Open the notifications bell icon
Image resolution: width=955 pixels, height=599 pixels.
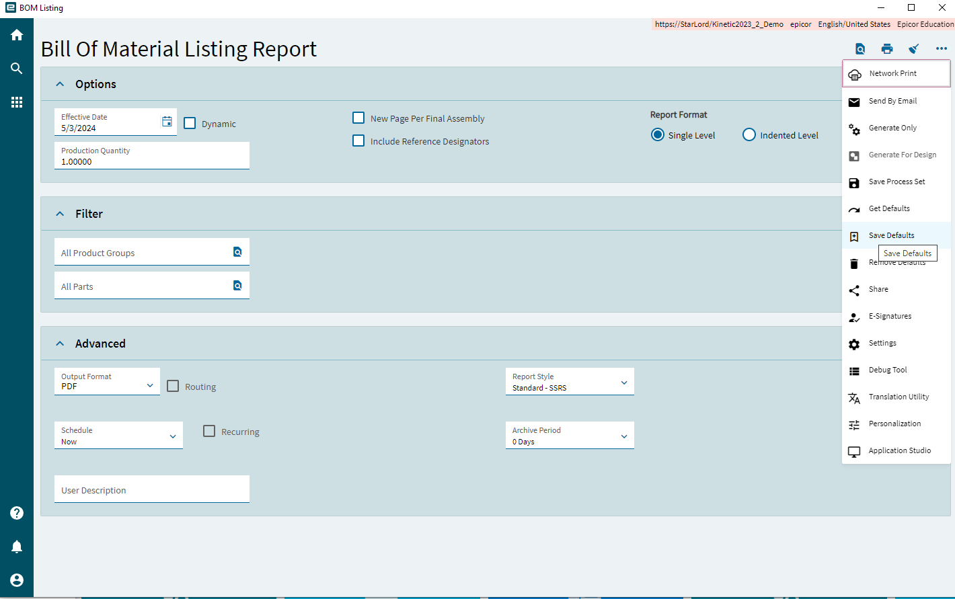[16, 546]
